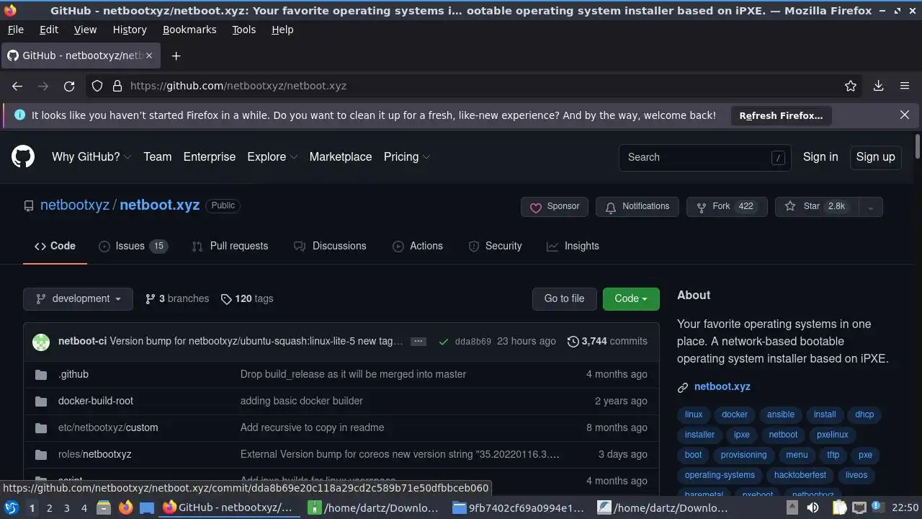
Task: Open the development branch selector
Action: pyautogui.click(x=78, y=298)
